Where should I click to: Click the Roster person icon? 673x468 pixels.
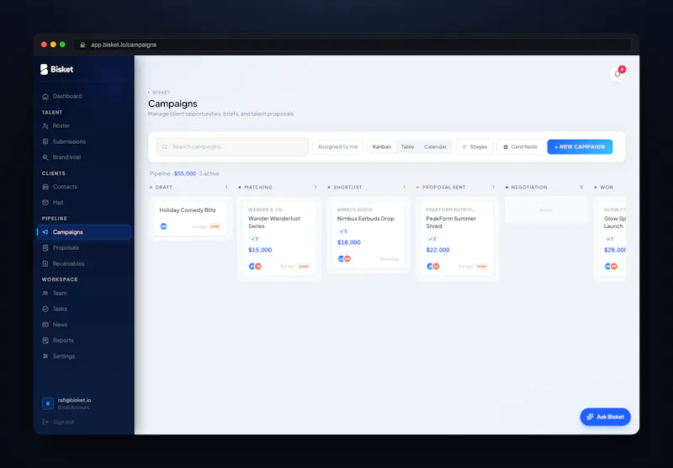(45, 125)
